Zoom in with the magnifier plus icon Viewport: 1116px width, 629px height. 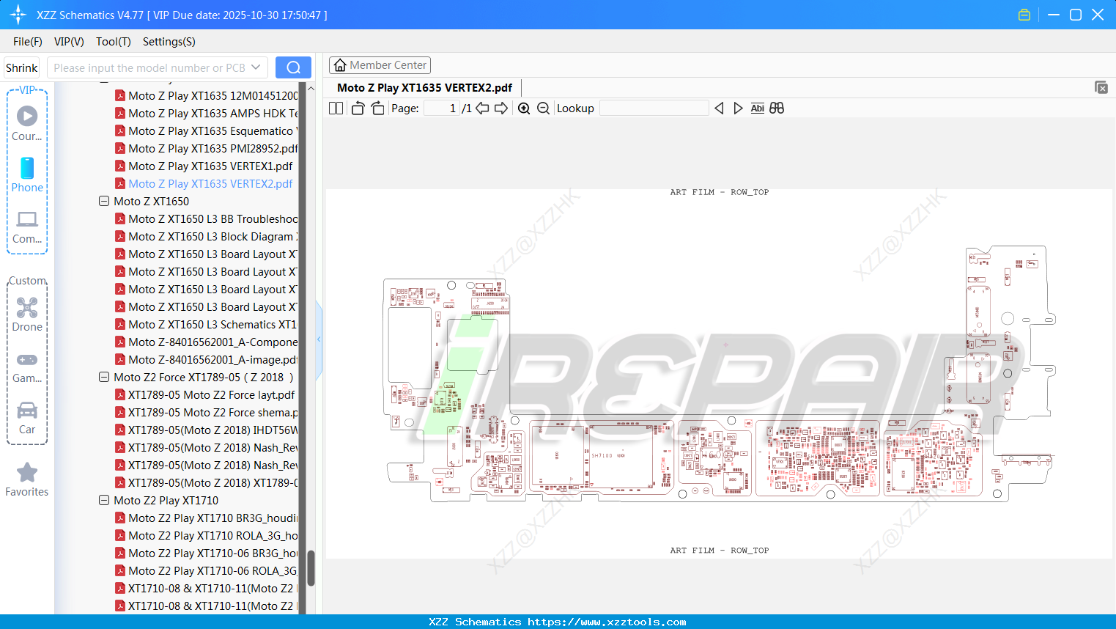(x=524, y=108)
